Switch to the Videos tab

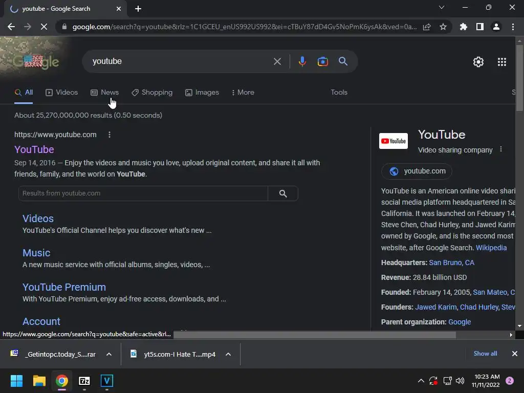point(62,93)
